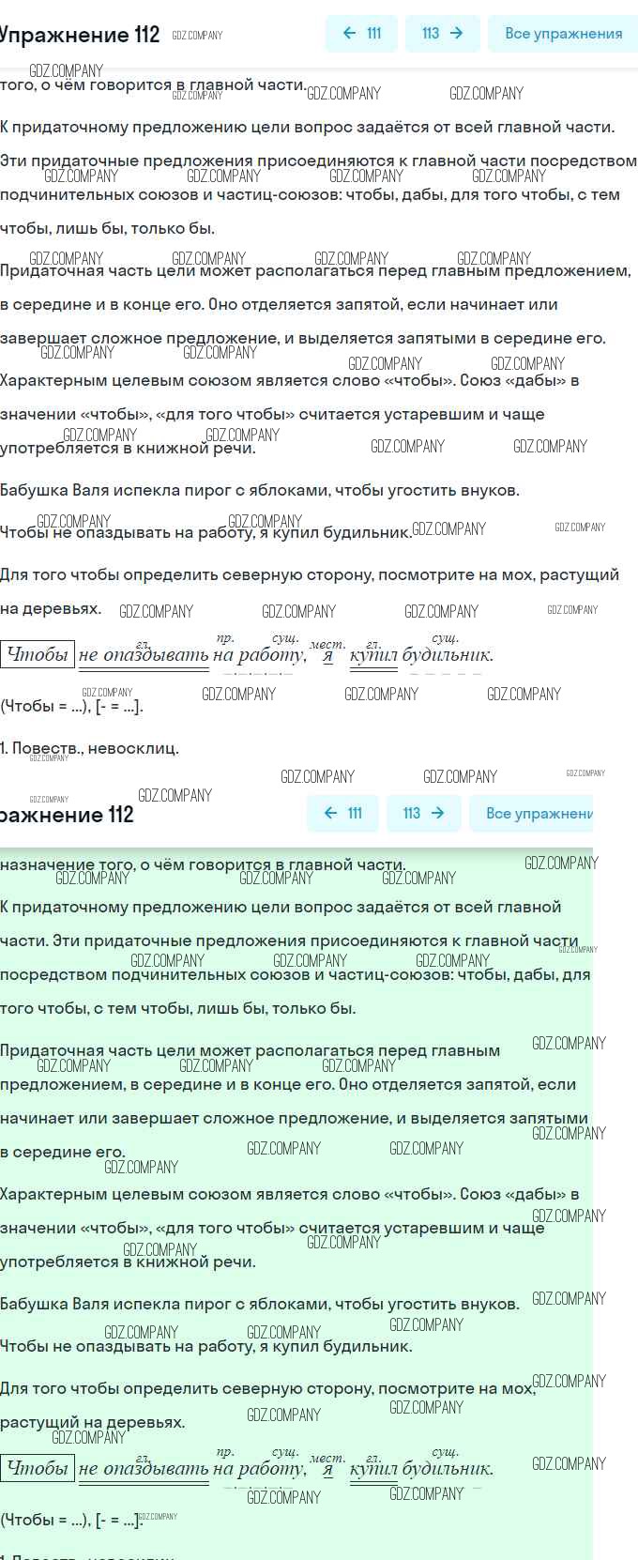This screenshot has width=638, height=1560.
Task: Click 'Для того чтобы определить' sentence in white section
Action: pyautogui.click(x=310, y=574)
